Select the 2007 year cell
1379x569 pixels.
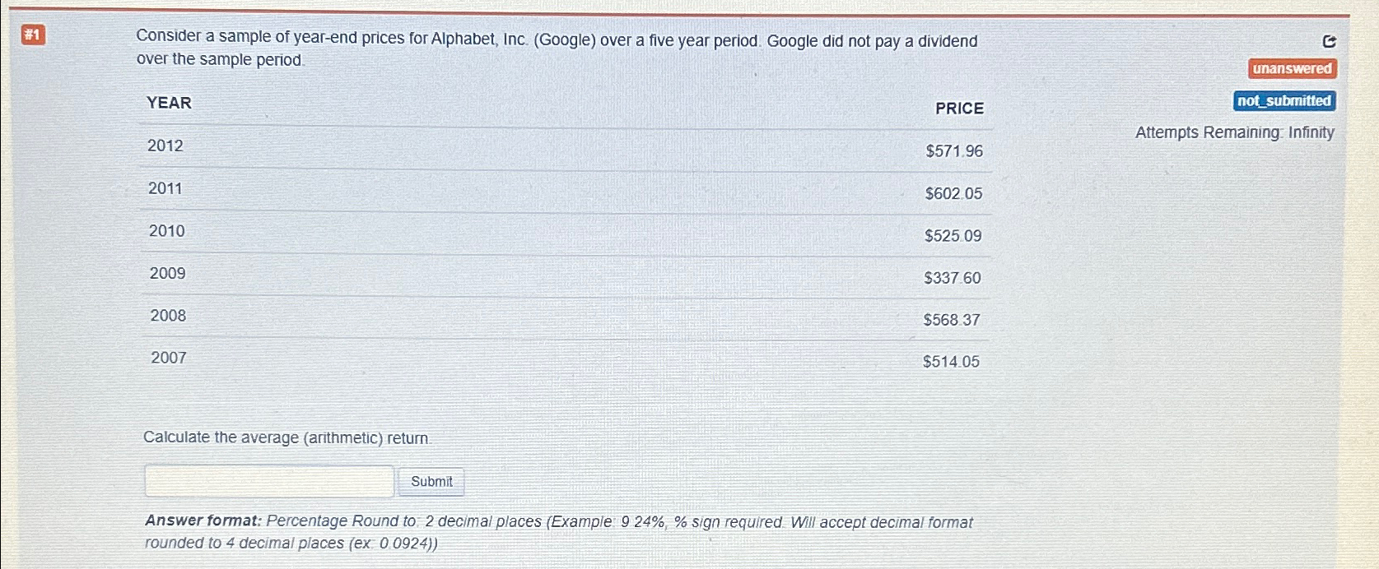pos(169,358)
